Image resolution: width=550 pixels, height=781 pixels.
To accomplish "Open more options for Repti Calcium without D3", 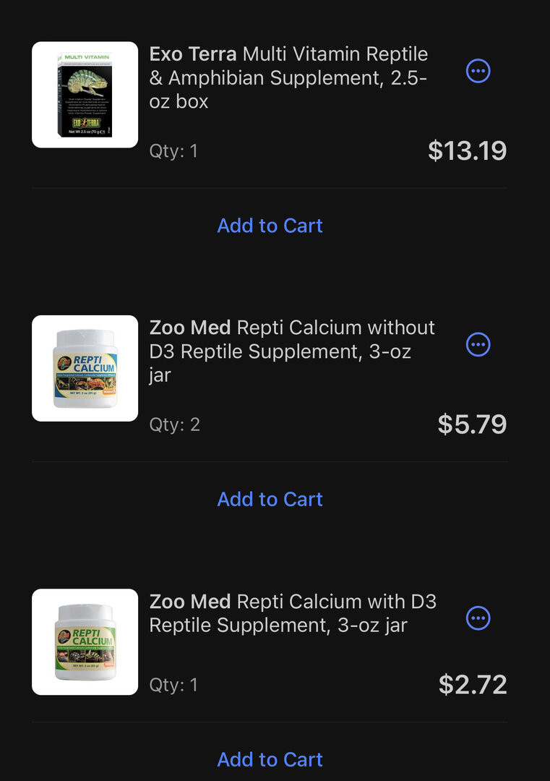I will [478, 345].
